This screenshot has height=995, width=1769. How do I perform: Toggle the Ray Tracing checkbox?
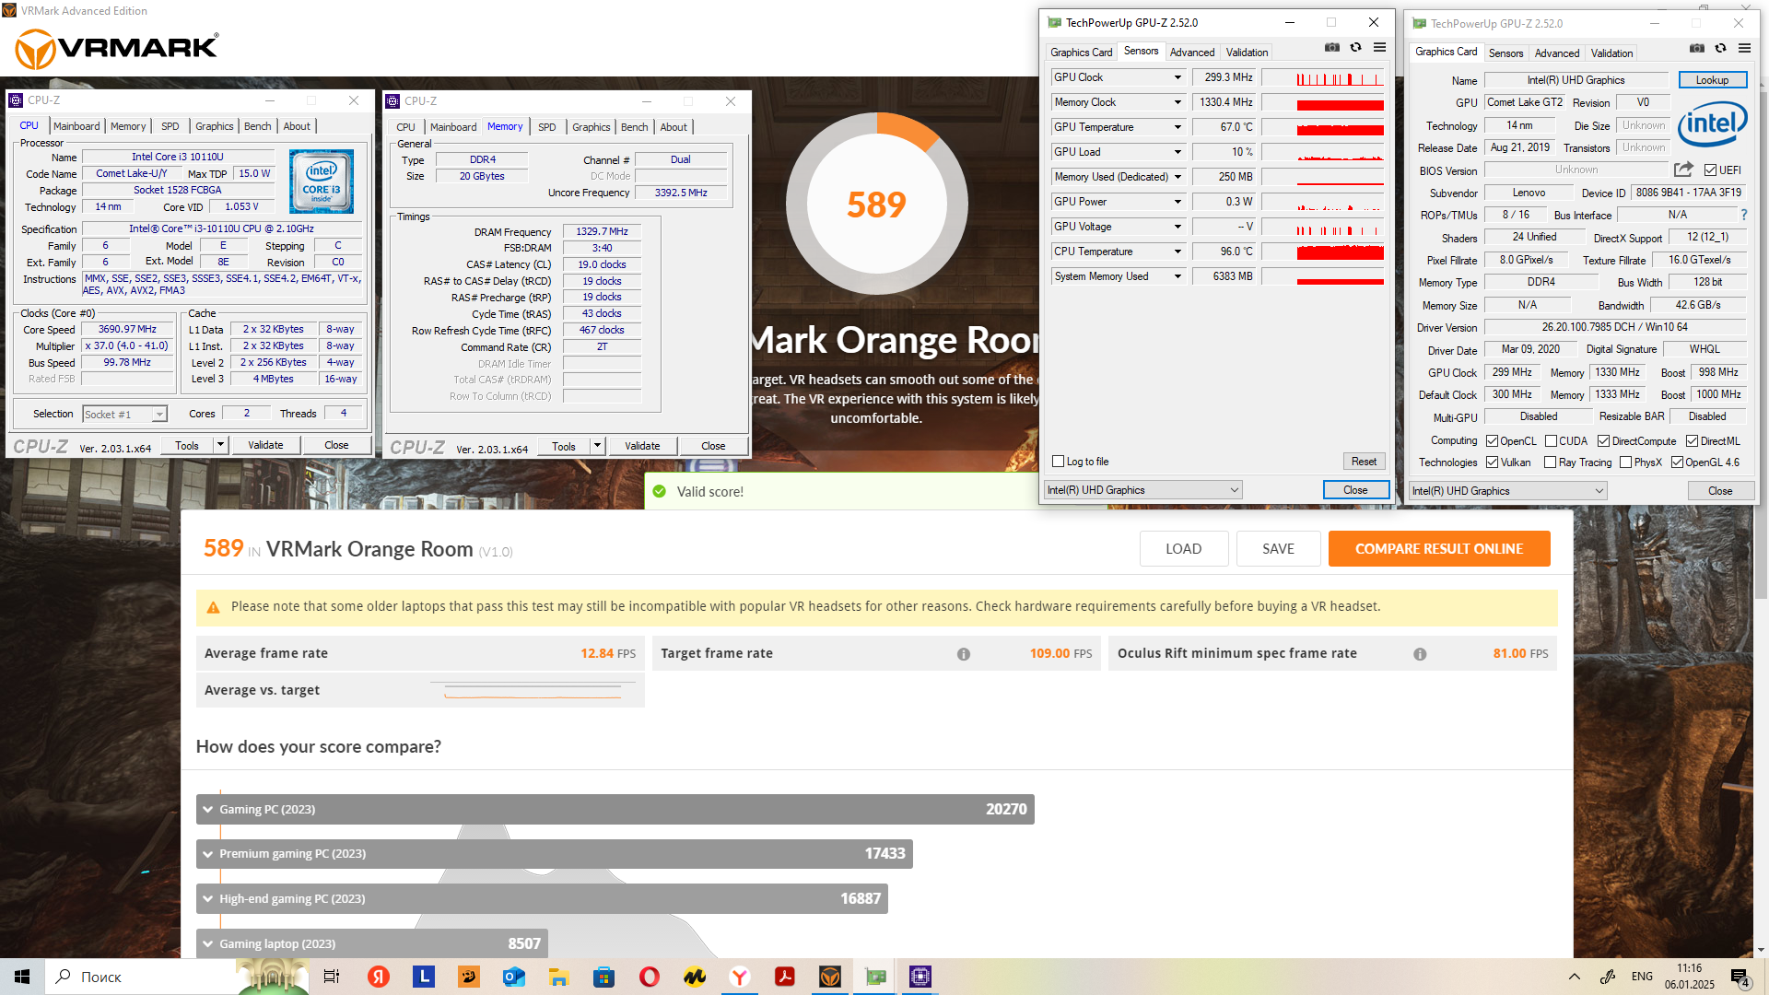click(1550, 462)
